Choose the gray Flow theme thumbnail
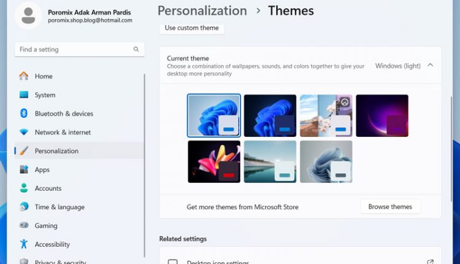This screenshot has height=264, width=460. tap(326, 161)
